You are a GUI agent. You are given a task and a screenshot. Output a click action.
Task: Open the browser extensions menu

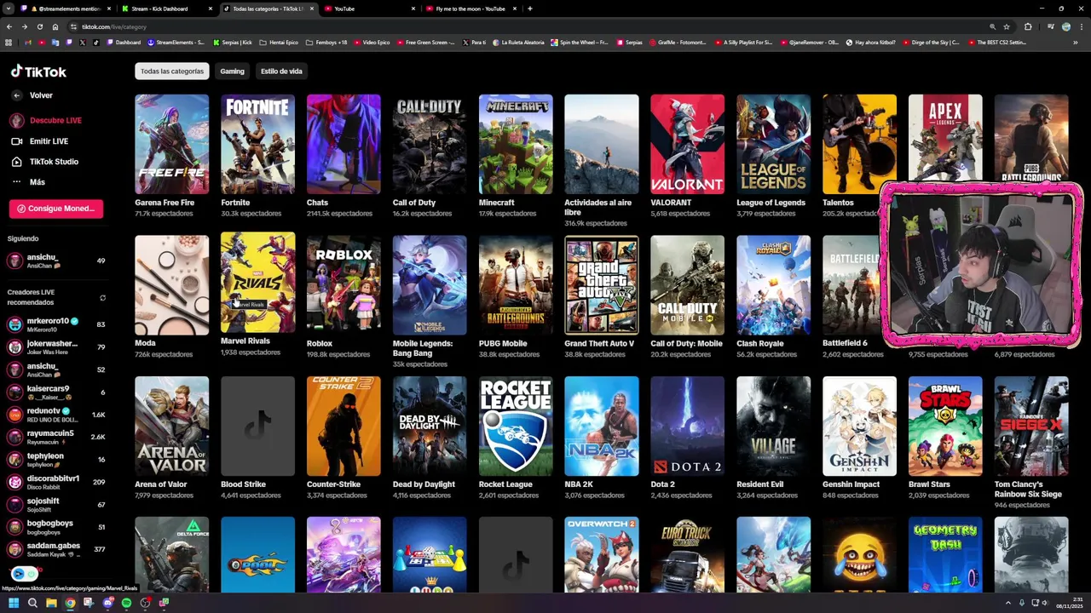(1027, 26)
